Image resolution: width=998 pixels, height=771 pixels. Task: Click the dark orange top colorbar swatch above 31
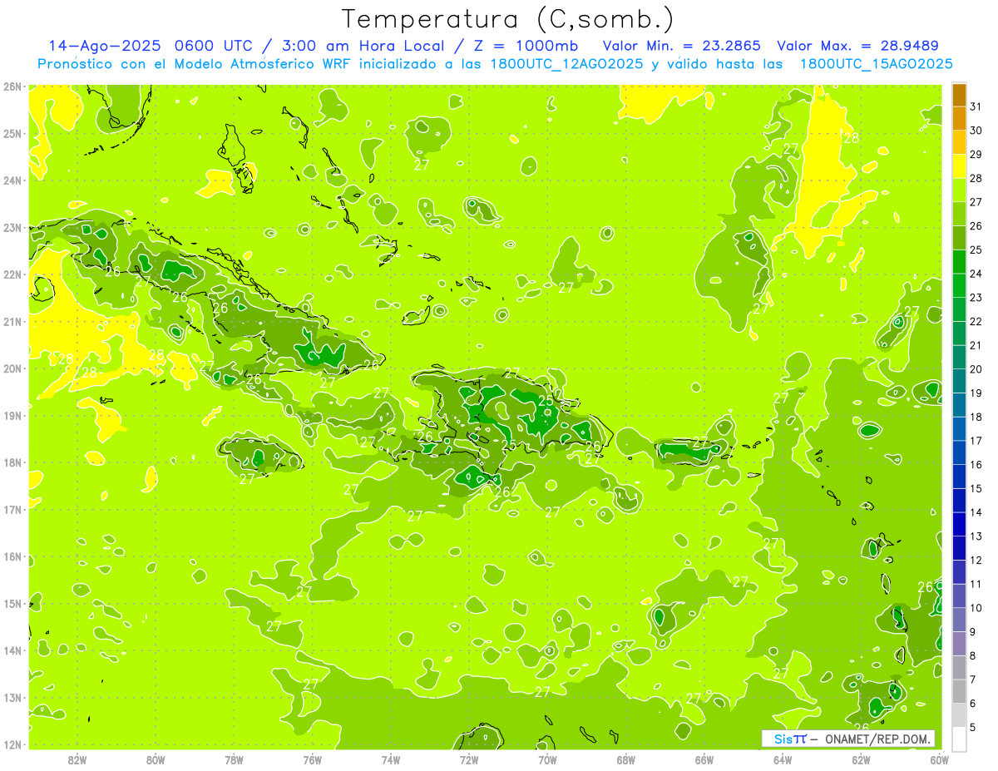tap(959, 95)
